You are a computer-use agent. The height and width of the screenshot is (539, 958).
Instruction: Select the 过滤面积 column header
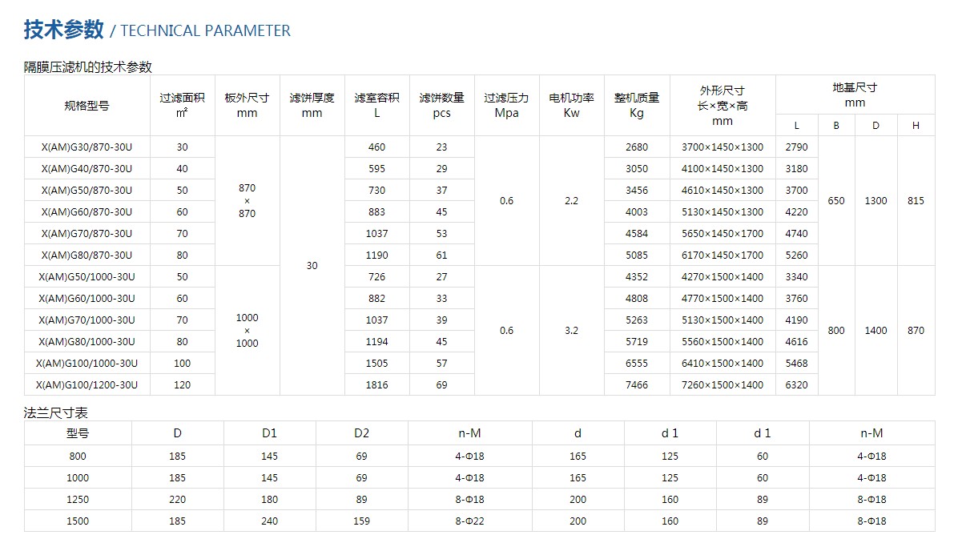(x=182, y=105)
